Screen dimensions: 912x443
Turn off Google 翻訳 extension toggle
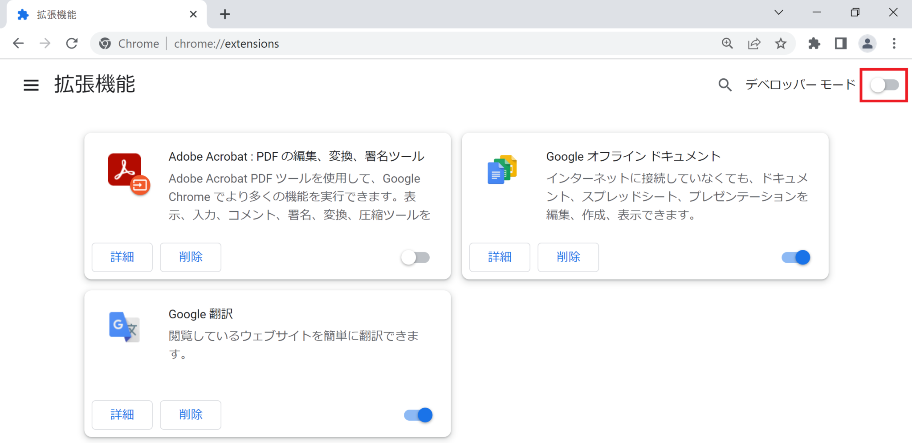(x=418, y=415)
